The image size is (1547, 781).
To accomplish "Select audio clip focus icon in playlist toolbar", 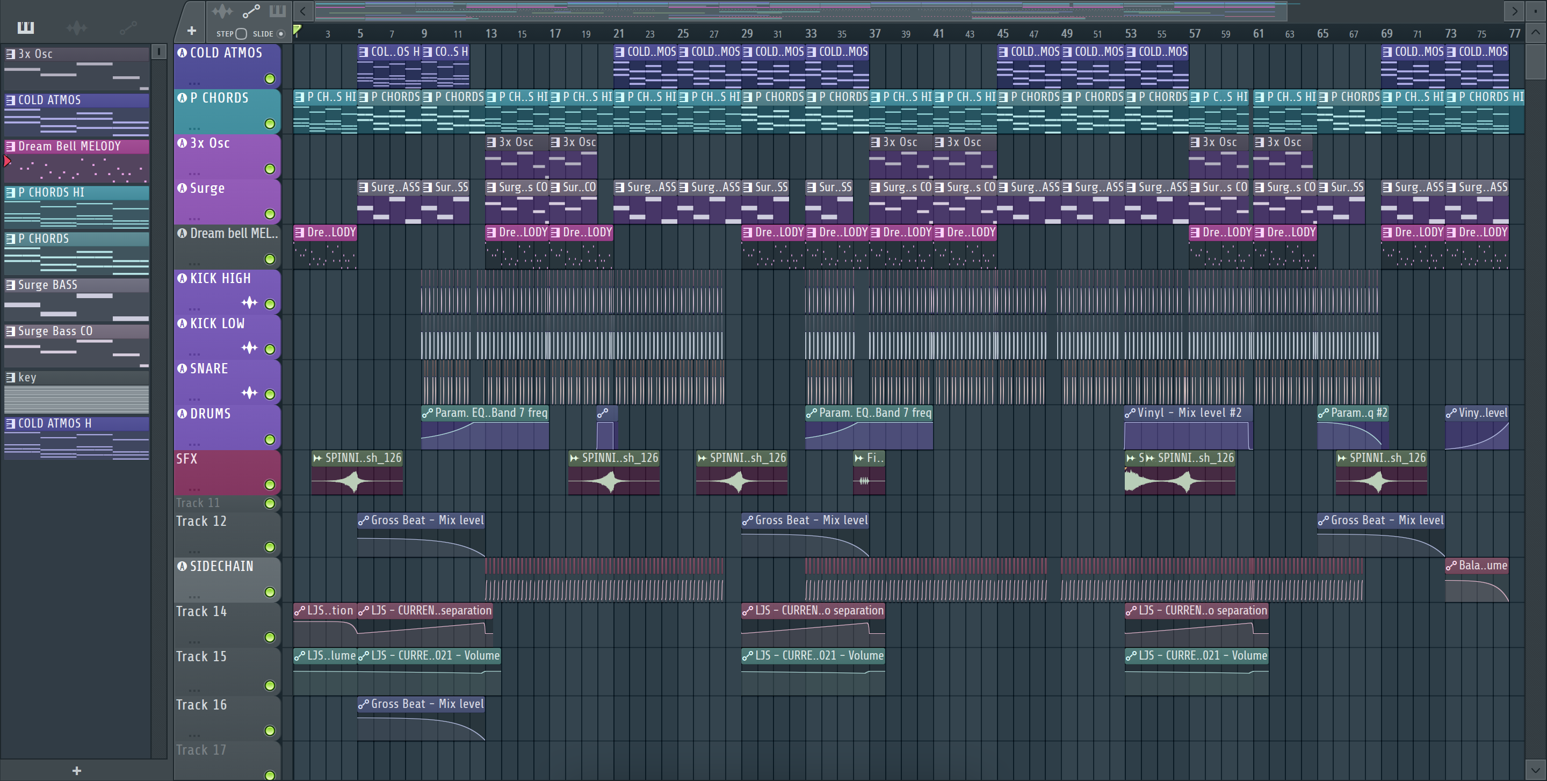I will coord(222,11).
